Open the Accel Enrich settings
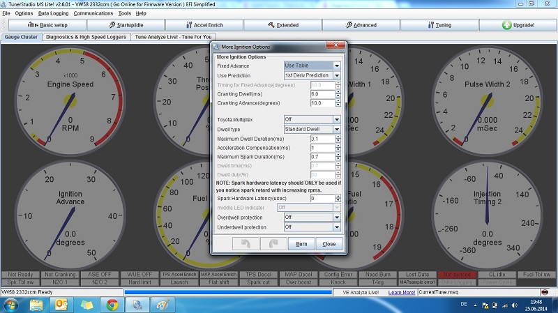The image size is (558, 313). point(203,25)
